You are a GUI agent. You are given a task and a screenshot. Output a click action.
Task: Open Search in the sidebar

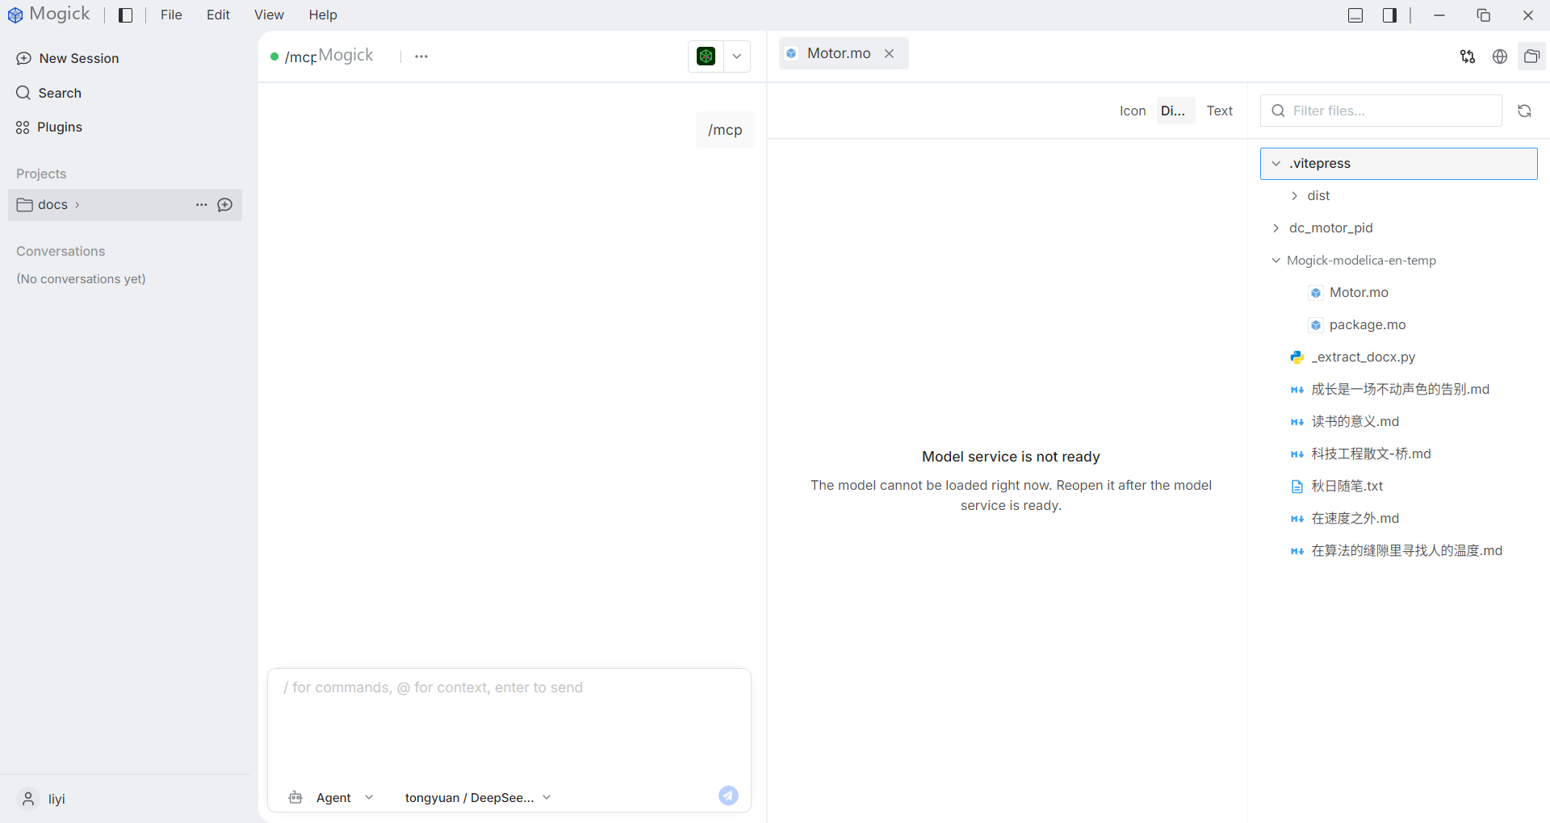coord(48,93)
